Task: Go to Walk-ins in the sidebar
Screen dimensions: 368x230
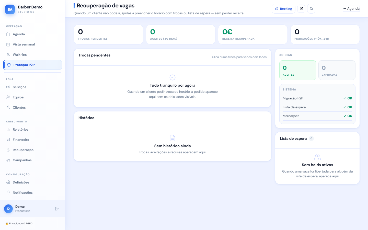Action: [32, 55]
